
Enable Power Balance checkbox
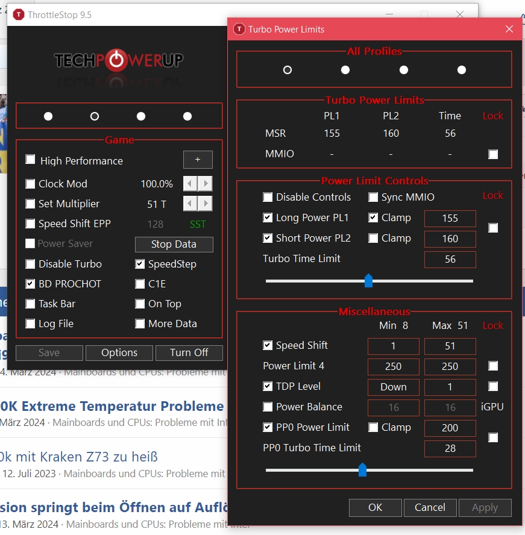(x=268, y=407)
